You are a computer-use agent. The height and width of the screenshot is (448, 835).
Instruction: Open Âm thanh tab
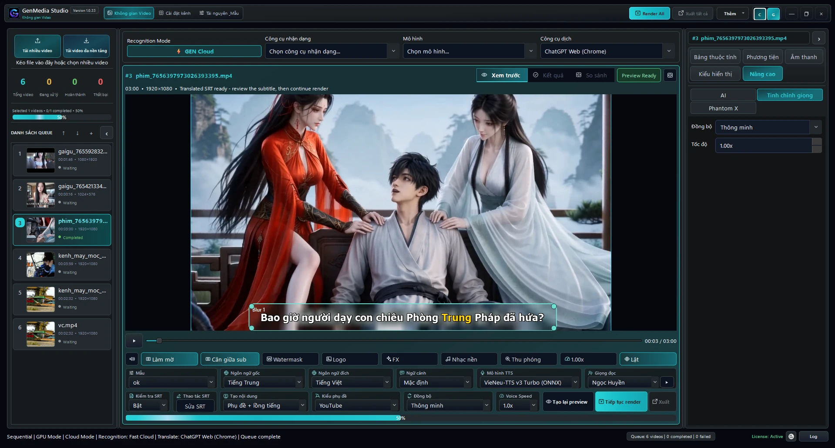coord(804,57)
